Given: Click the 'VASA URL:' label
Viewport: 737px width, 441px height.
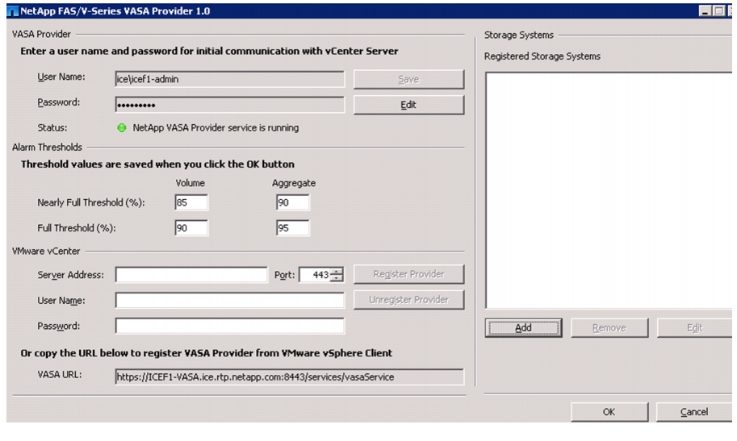Looking at the screenshot, I should point(60,374).
